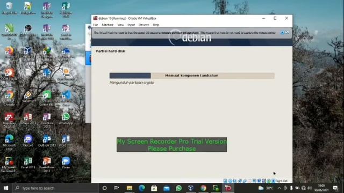Expand the hidden system tray icons chevron

pyautogui.click(x=279, y=188)
